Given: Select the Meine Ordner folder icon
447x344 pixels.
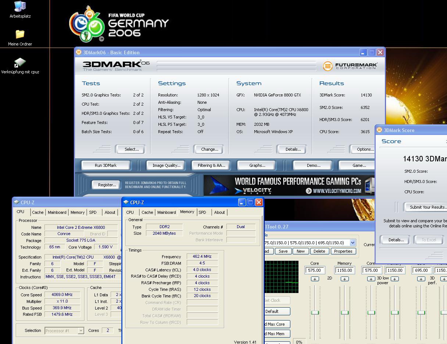Looking at the screenshot, I should [20, 34].
